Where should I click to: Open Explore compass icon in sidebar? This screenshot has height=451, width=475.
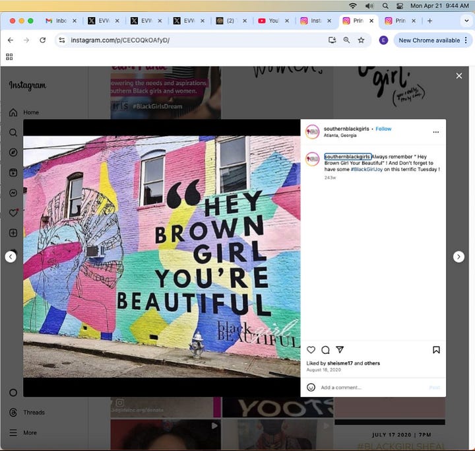point(13,153)
